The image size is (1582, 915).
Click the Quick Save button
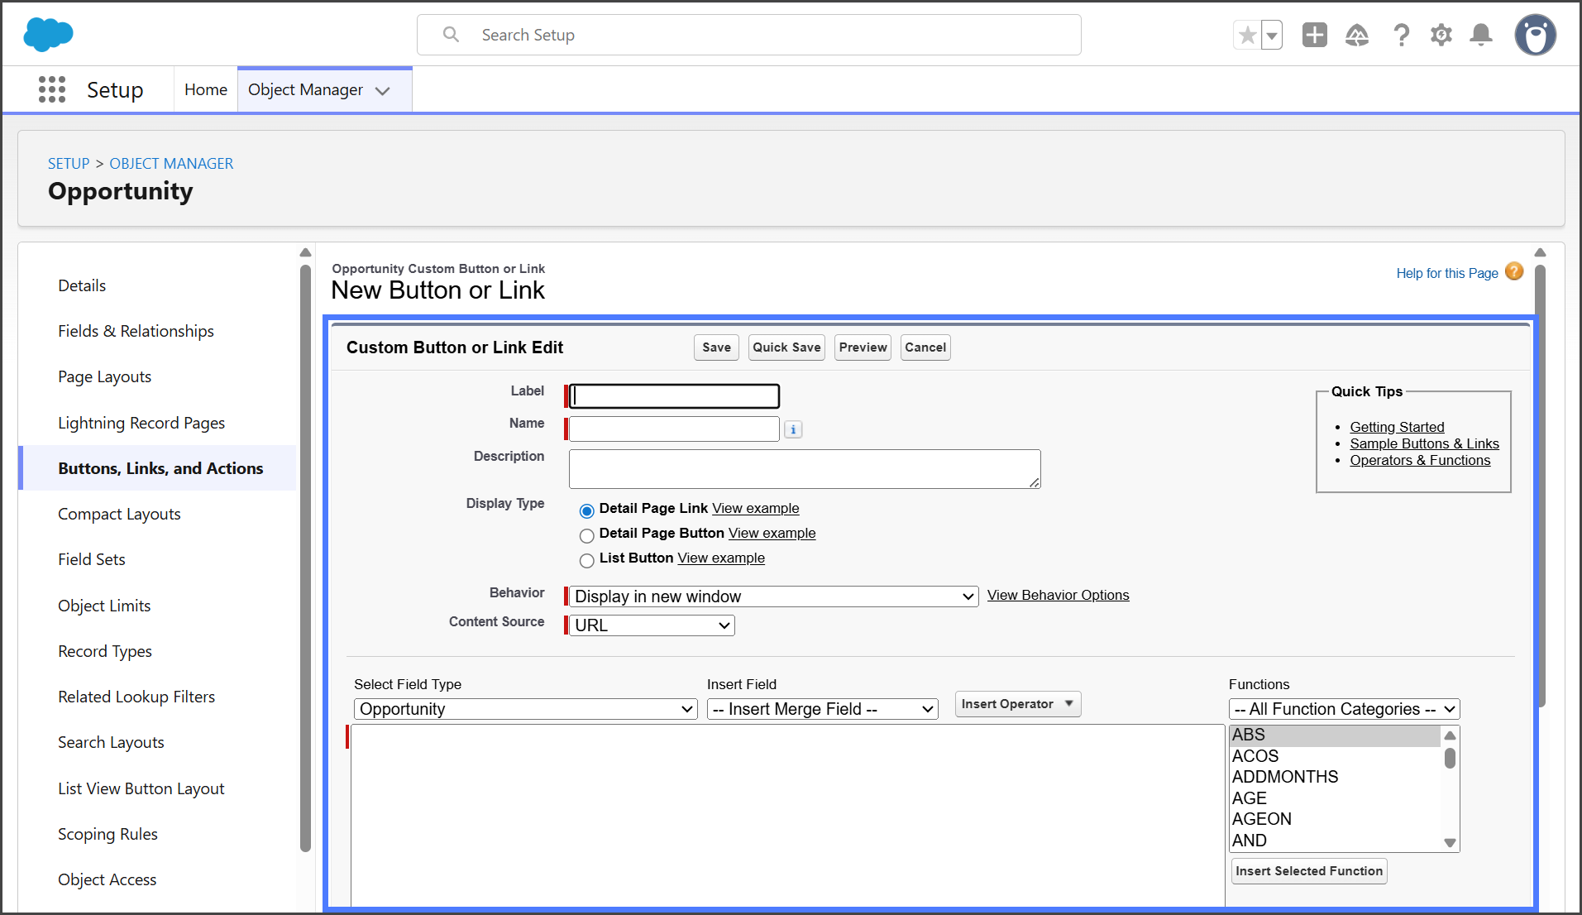pos(786,347)
